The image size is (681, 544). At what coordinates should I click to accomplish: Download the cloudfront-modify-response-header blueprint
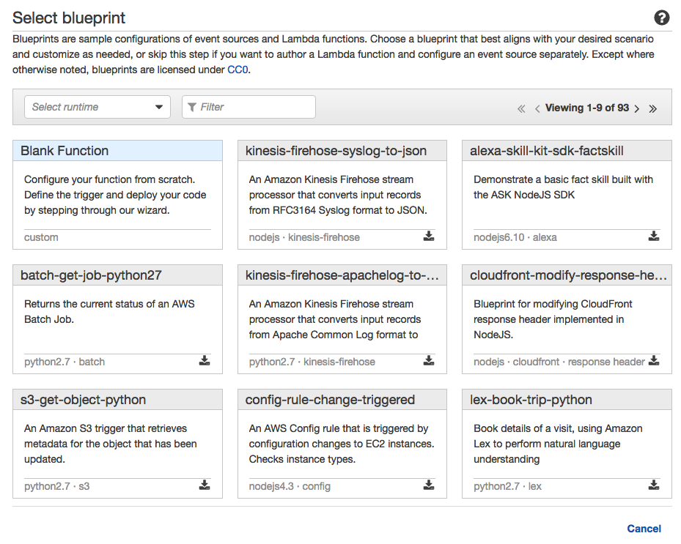click(654, 360)
